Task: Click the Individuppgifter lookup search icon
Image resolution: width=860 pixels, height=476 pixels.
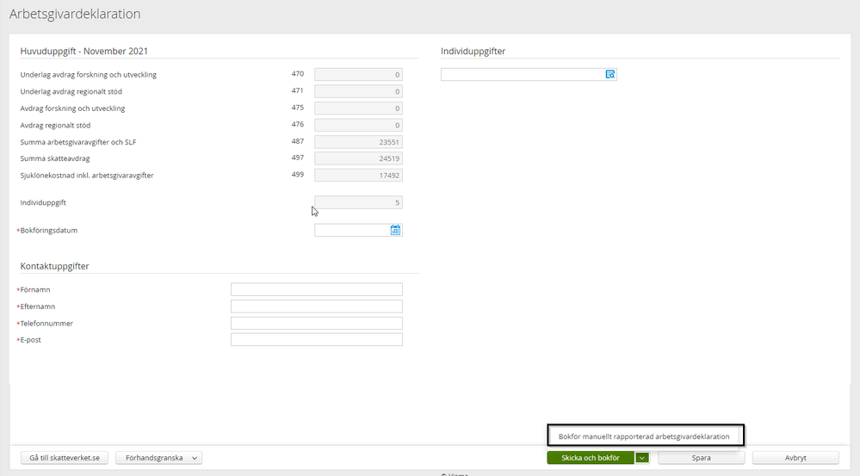Action: (x=609, y=75)
